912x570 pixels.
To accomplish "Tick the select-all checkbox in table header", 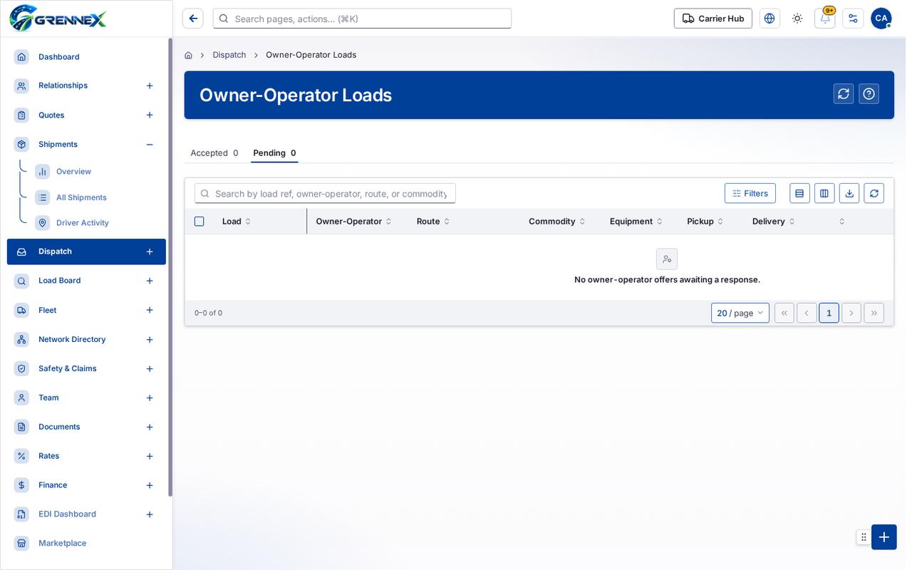I will pyautogui.click(x=199, y=222).
